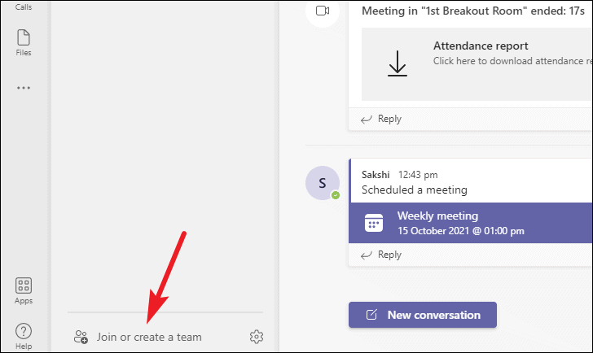Open the Weekly meeting calendar icon
593x353 pixels.
(374, 223)
